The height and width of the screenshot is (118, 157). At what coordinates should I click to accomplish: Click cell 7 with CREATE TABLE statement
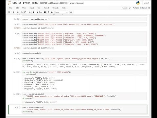tap(84, 24)
